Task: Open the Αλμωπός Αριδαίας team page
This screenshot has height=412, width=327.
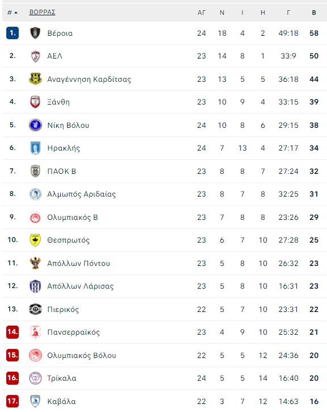Action: [81, 194]
